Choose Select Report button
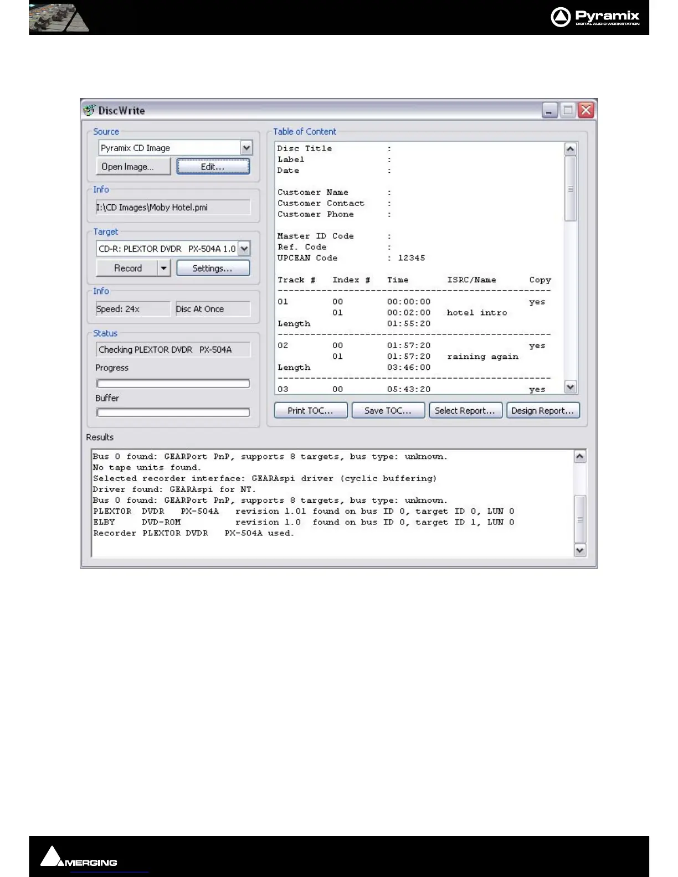This screenshot has width=678, height=877. point(465,411)
